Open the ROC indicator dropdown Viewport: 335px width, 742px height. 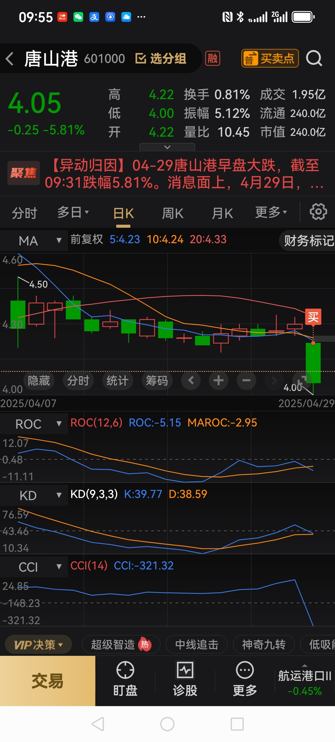coord(34,424)
